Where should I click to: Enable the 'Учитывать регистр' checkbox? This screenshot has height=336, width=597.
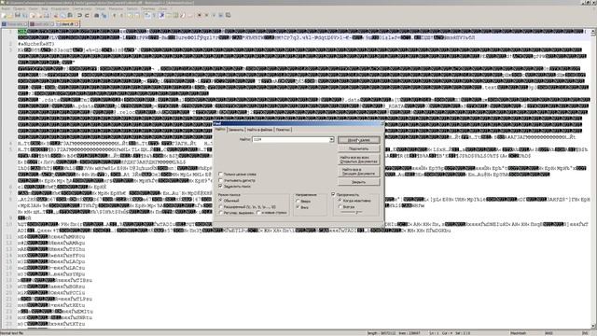point(220,180)
